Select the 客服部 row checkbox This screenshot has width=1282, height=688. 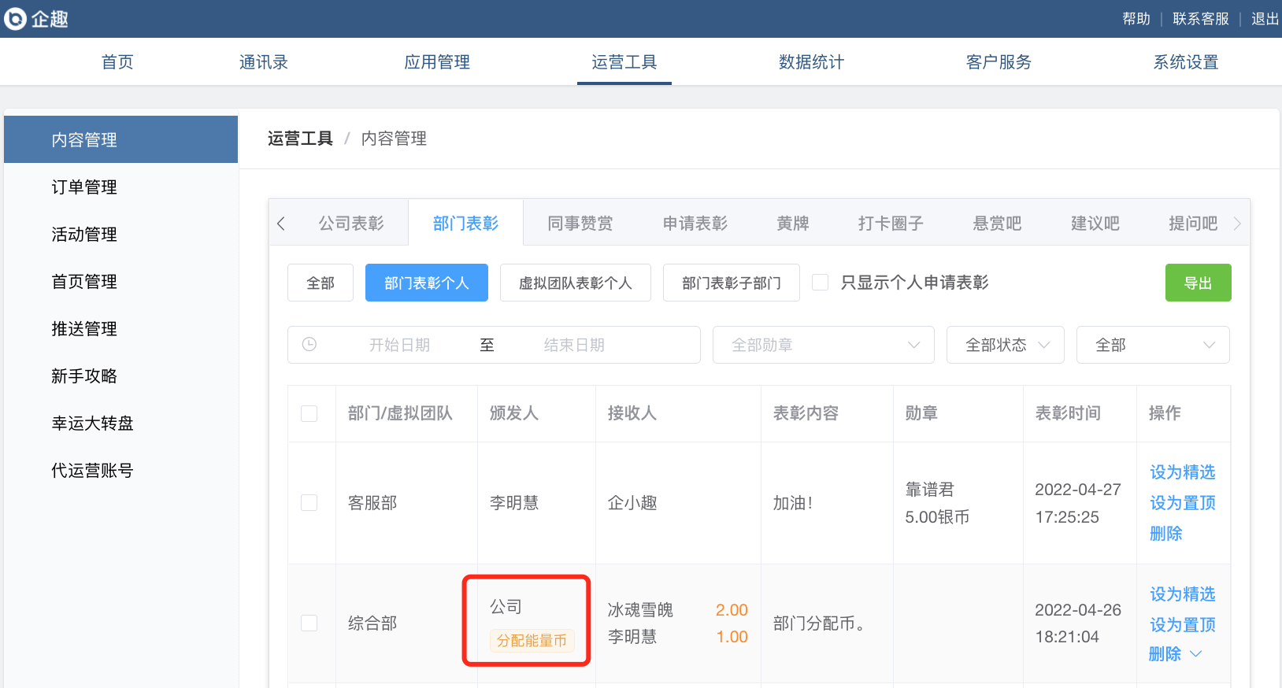309,502
